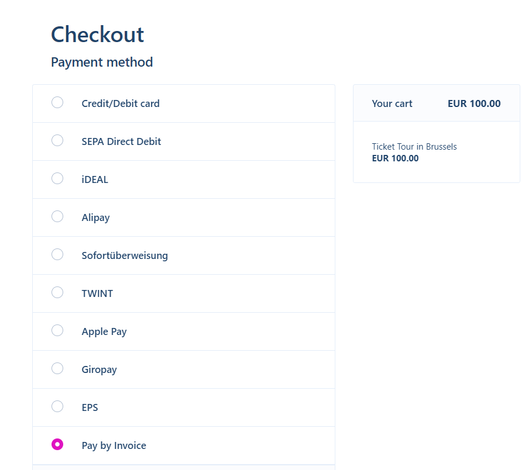The height and width of the screenshot is (470, 525).
Task: Click the SEPA Direct Debit label
Action: [x=121, y=141]
